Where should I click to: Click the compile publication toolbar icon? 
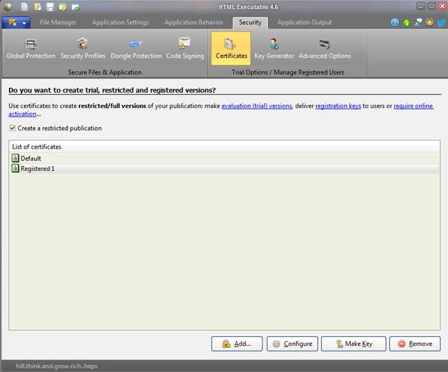pos(63,7)
